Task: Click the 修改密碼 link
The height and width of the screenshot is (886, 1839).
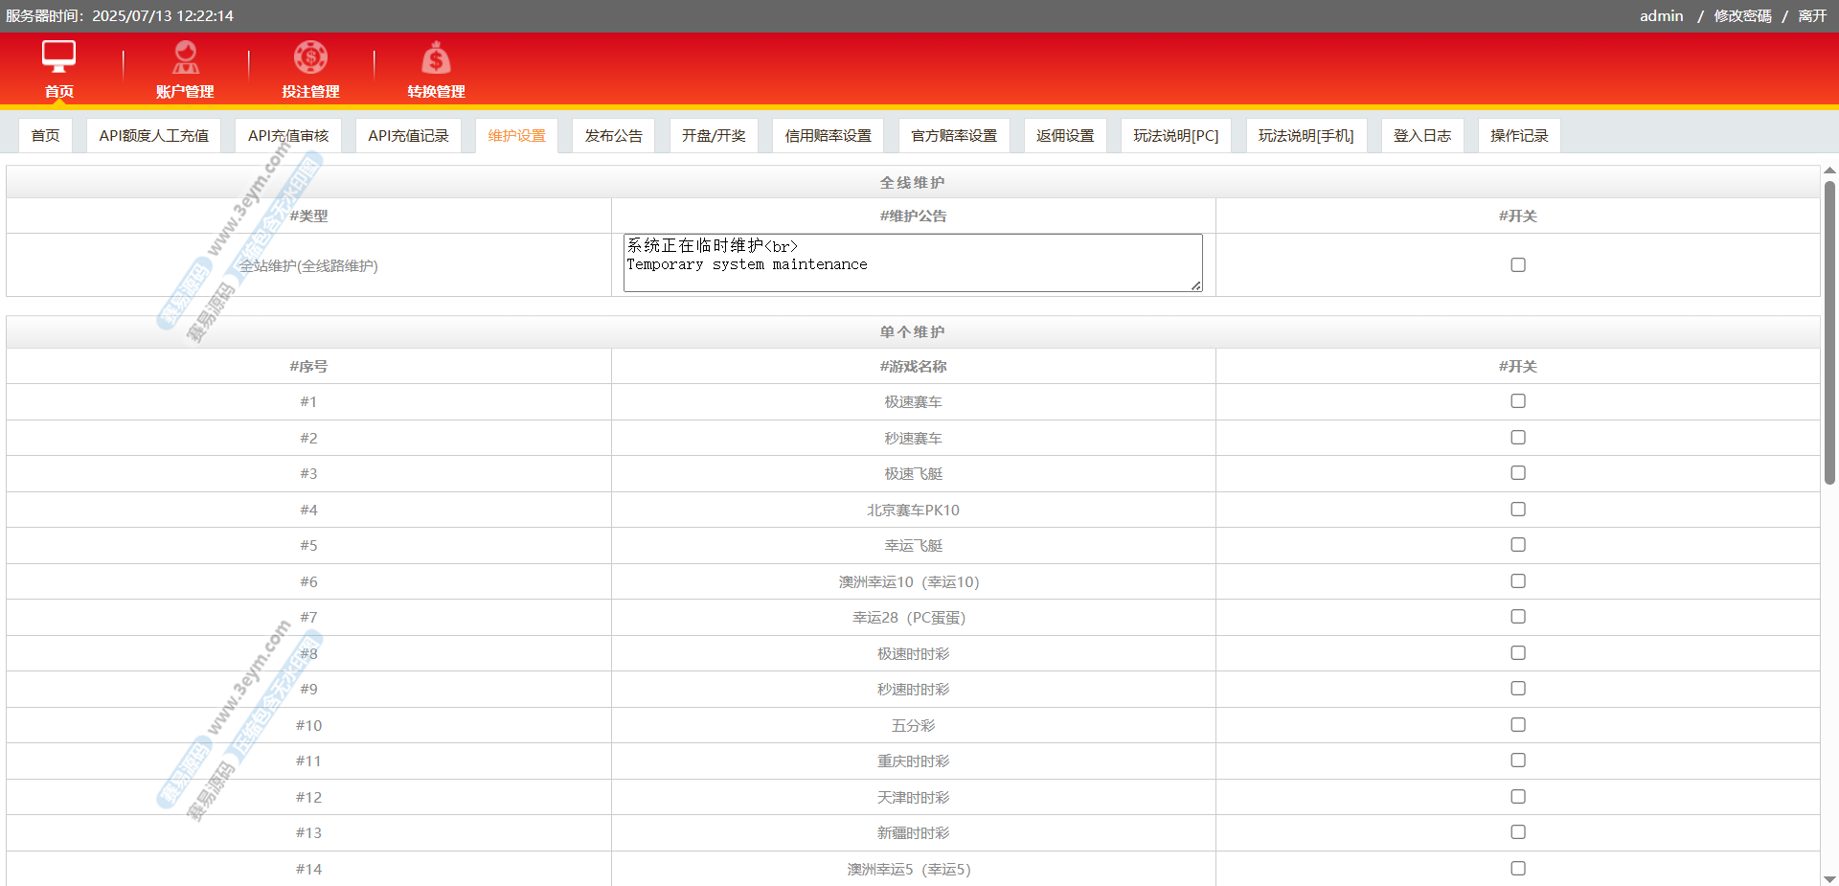Action: [x=1742, y=16]
